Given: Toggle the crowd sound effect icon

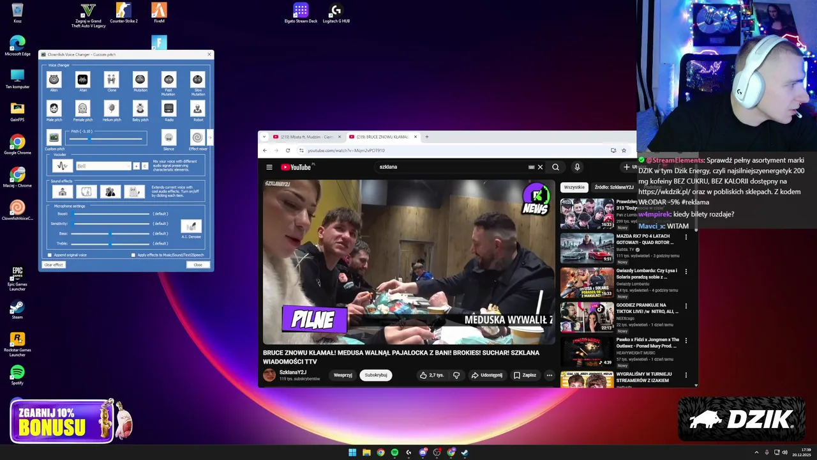Looking at the screenshot, I should 110,192.
